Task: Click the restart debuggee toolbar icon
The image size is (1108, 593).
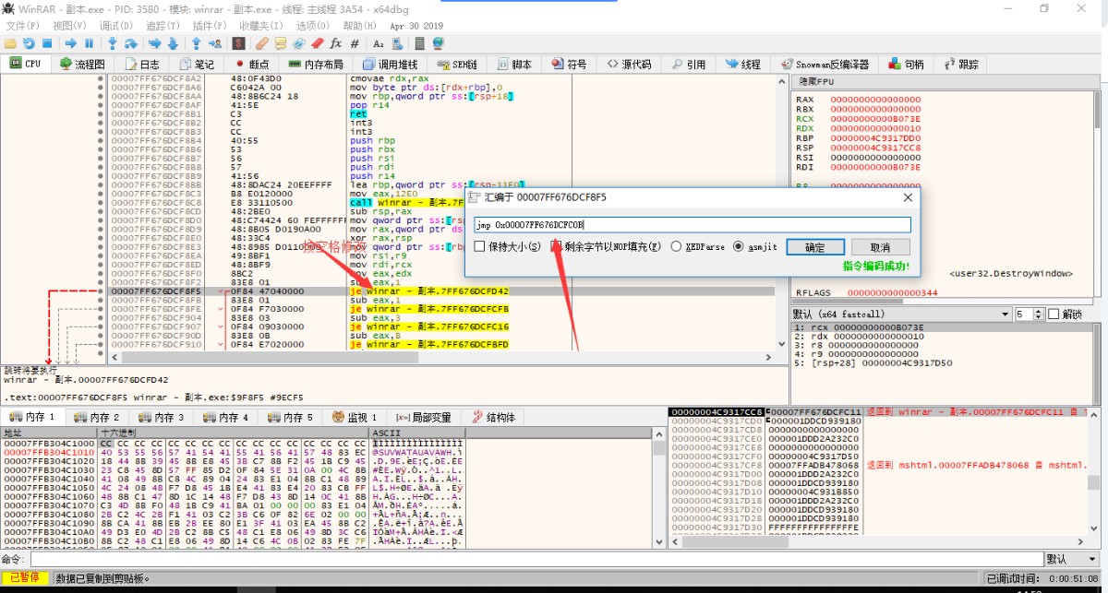Action: click(x=28, y=43)
